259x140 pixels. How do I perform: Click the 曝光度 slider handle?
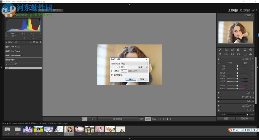point(238,73)
